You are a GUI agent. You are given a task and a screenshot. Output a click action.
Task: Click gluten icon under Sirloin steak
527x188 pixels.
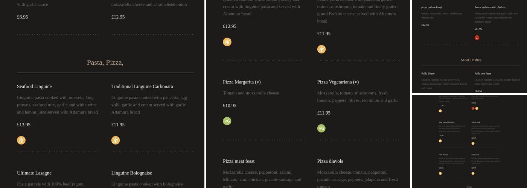tap(473, 143)
